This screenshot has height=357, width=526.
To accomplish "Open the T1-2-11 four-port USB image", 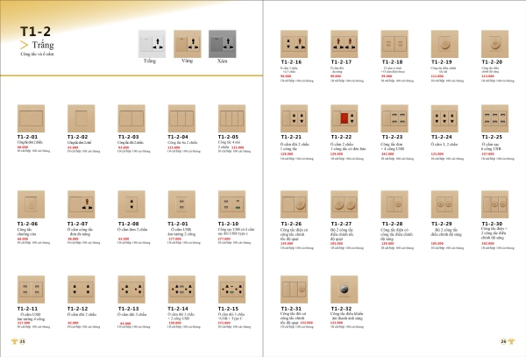I will (x=31, y=289).
